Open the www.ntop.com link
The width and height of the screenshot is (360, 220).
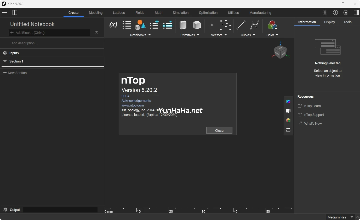point(133,105)
